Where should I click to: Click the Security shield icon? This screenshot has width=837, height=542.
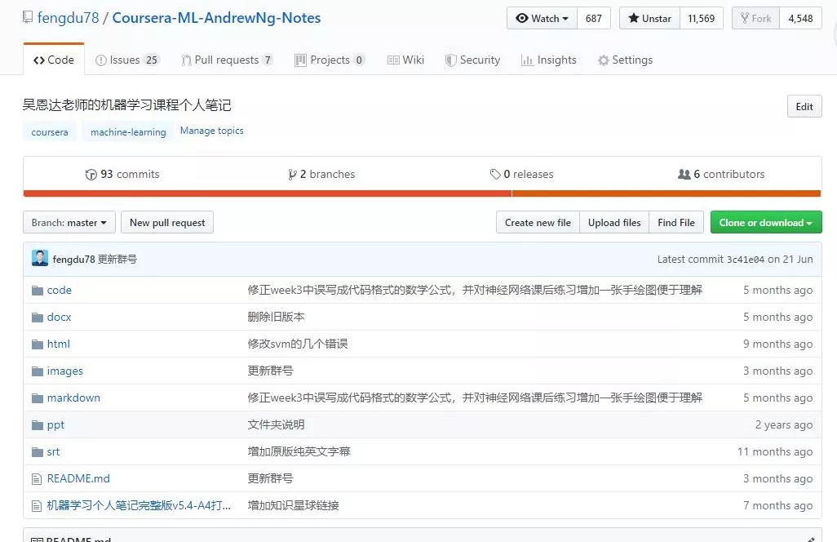coord(451,60)
